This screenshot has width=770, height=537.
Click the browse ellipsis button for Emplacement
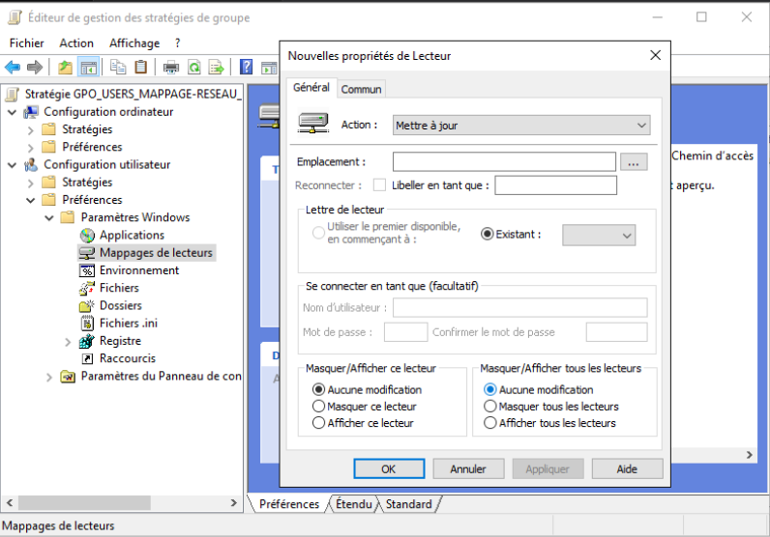[x=634, y=162]
